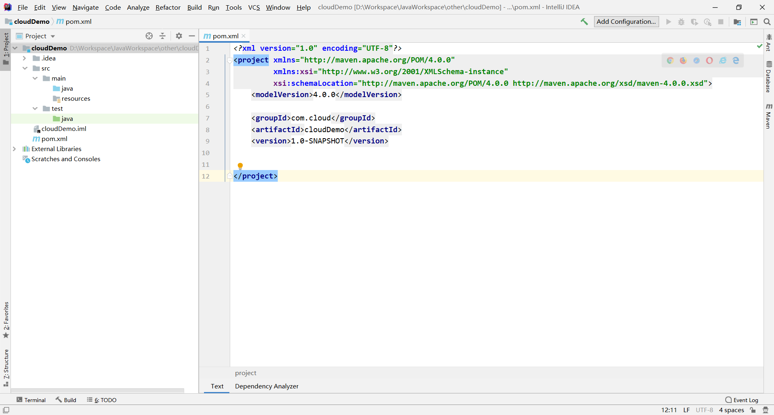Open the Navigate menu
The width and height of the screenshot is (774, 415).
(x=85, y=7)
